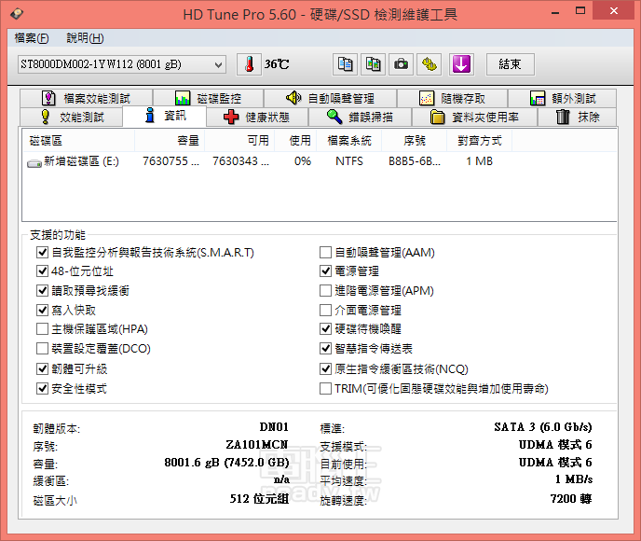Click the drive icon for partition E:
The width and height of the screenshot is (641, 541).
(34, 163)
